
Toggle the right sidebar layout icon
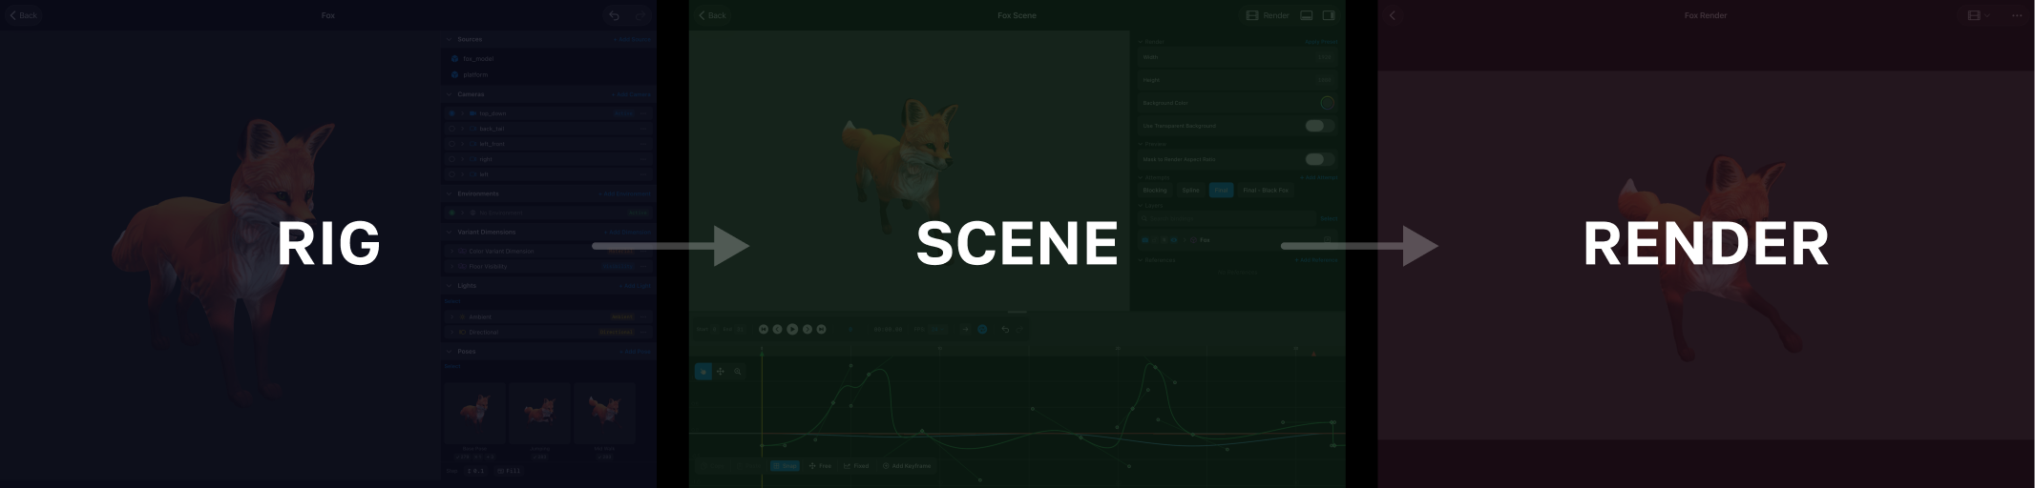pyautogui.click(x=1329, y=15)
